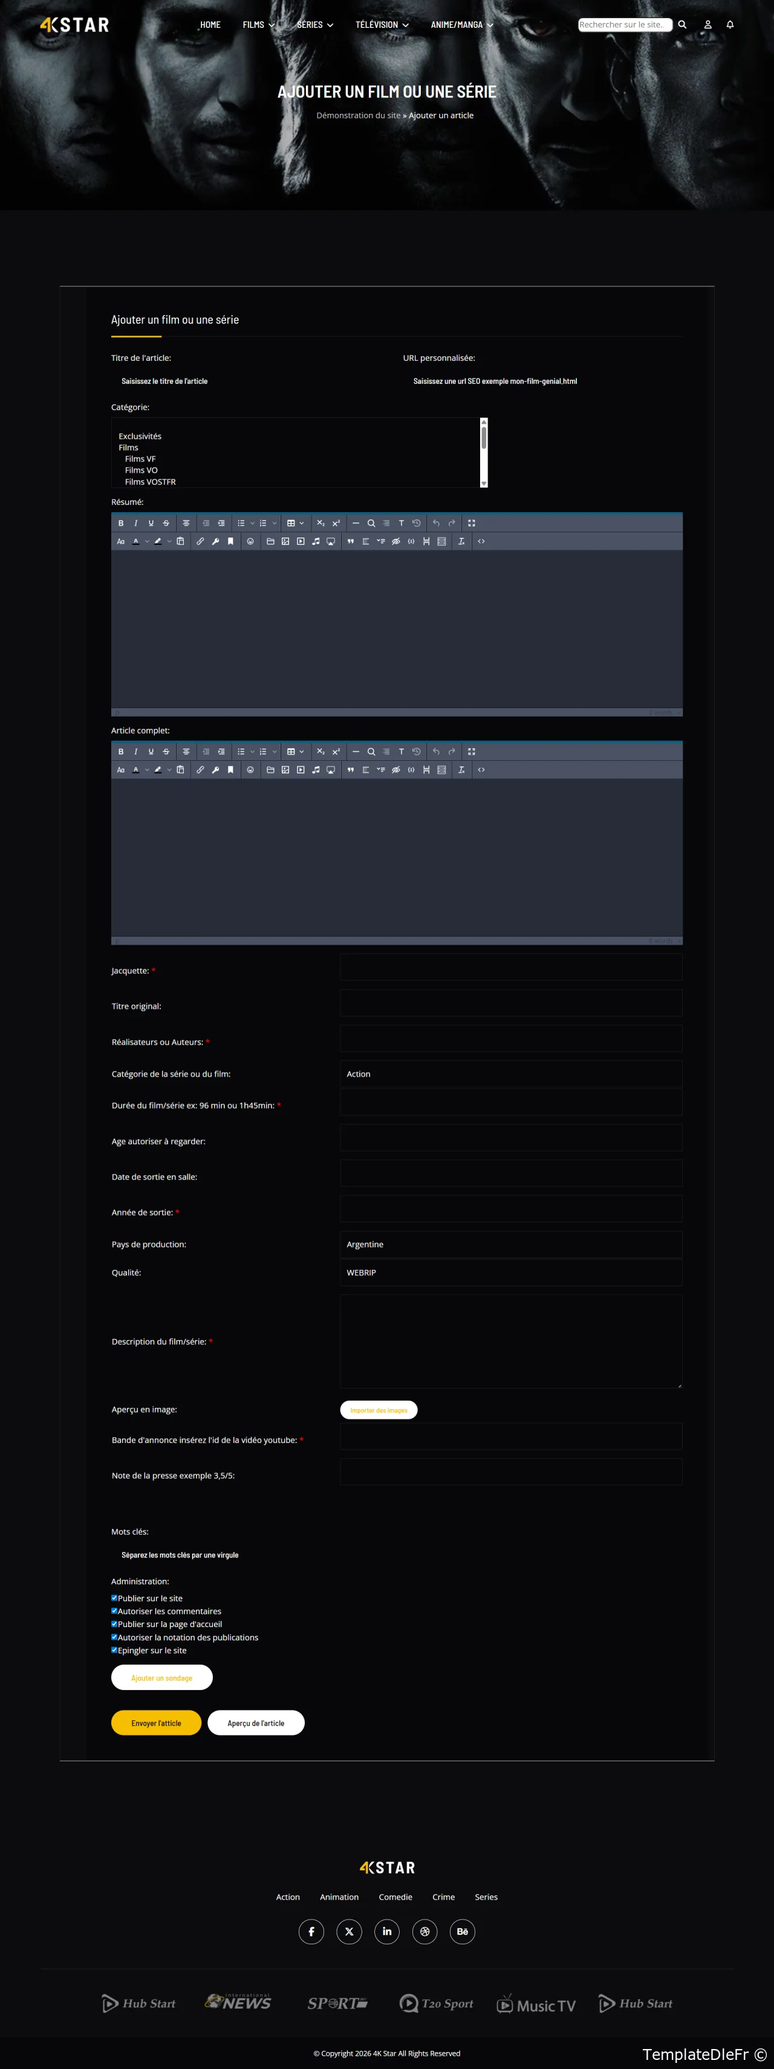Open the film category dropdown showing Action
This screenshot has width=774, height=2069.
(x=511, y=1074)
